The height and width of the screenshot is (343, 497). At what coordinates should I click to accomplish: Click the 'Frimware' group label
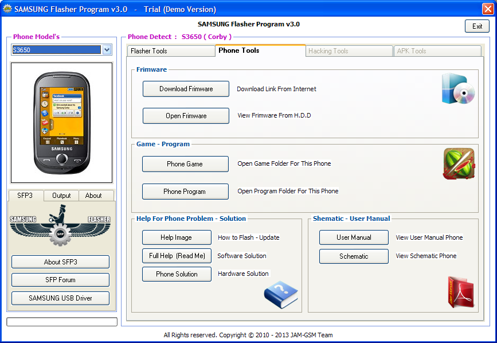151,69
